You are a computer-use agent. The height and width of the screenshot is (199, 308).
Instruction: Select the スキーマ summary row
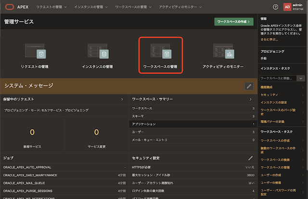tap(193, 116)
